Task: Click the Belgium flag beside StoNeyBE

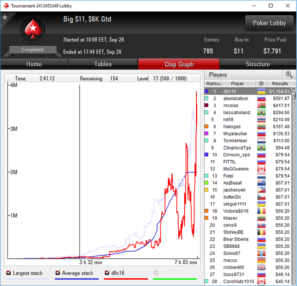Action: [261, 232]
